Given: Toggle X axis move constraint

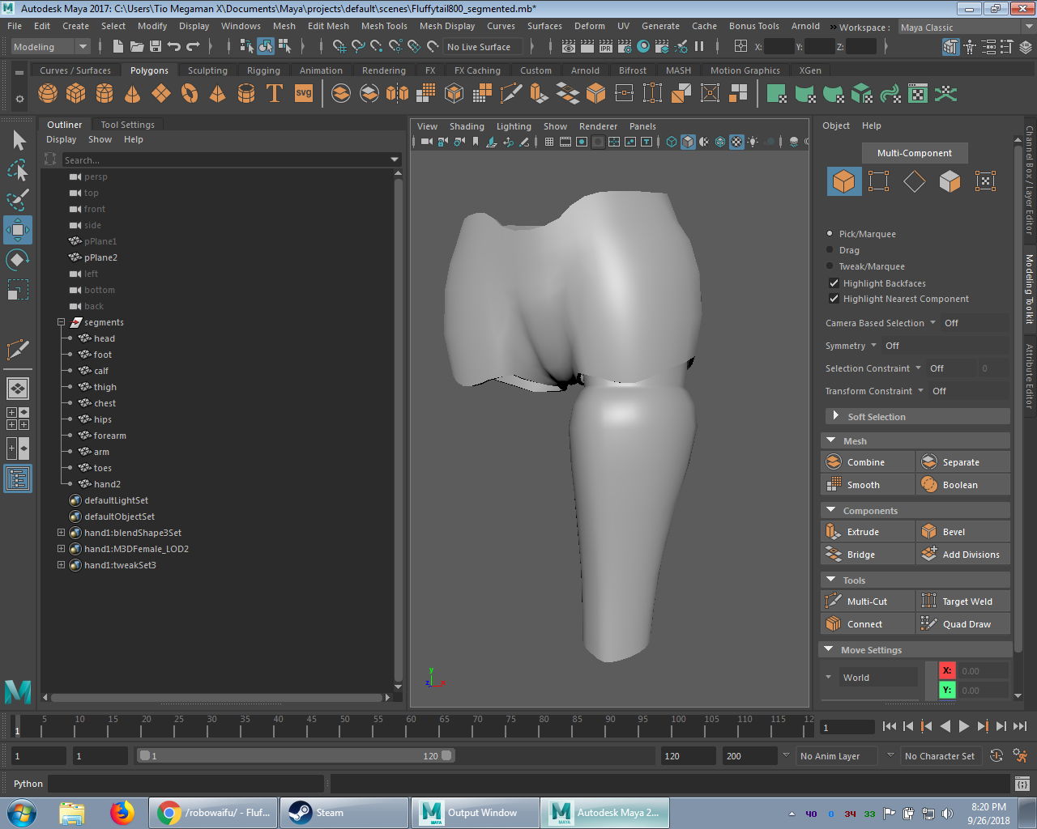Looking at the screenshot, I should pos(947,671).
